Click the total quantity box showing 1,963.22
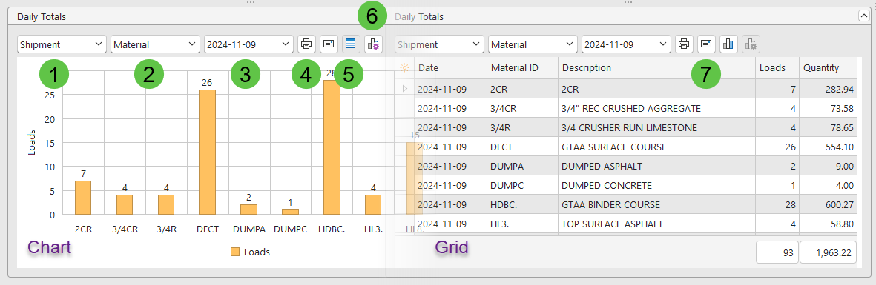This screenshot has height=285, width=876. pos(828,252)
